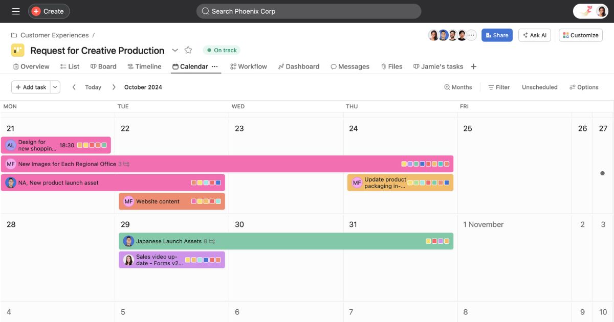This screenshot has height=322, width=614.
Task: Go to previous month arrow
Action: click(x=74, y=87)
